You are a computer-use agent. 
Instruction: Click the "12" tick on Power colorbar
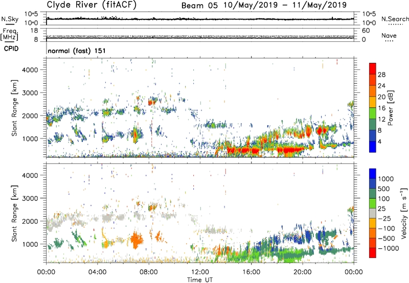(x=381, y=120)
